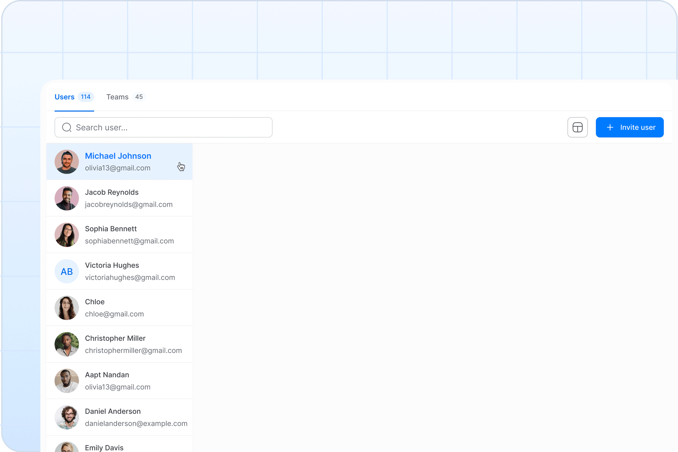Click the 114 users count badge

(x=86, y=97)
